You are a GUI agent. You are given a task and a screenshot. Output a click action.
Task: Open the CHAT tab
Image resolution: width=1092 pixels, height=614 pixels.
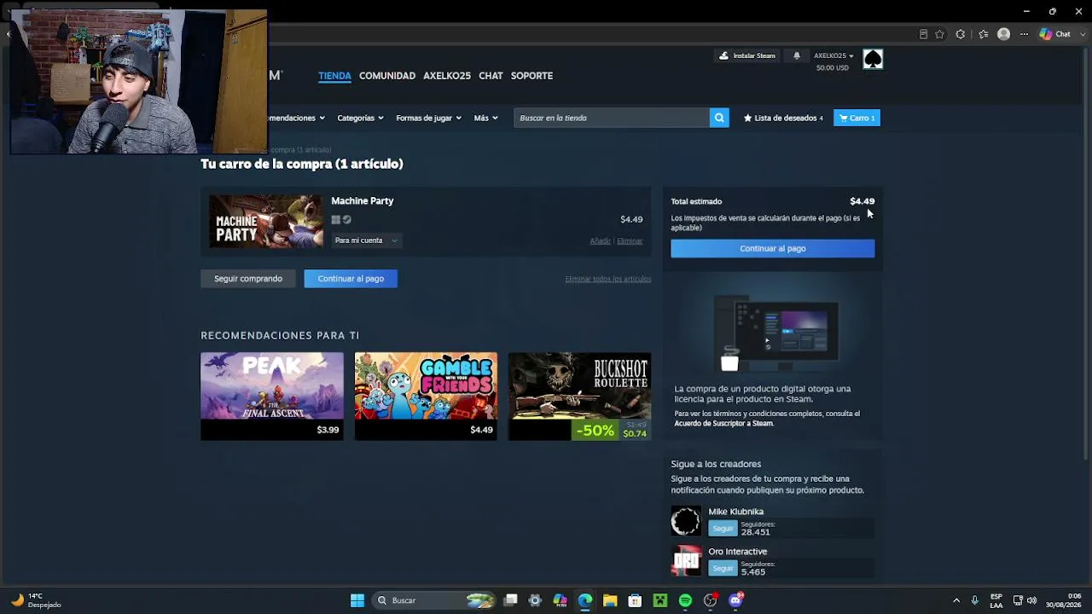[491, 76]
